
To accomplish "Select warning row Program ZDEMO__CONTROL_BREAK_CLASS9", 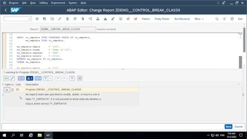I will pos(71,90).
